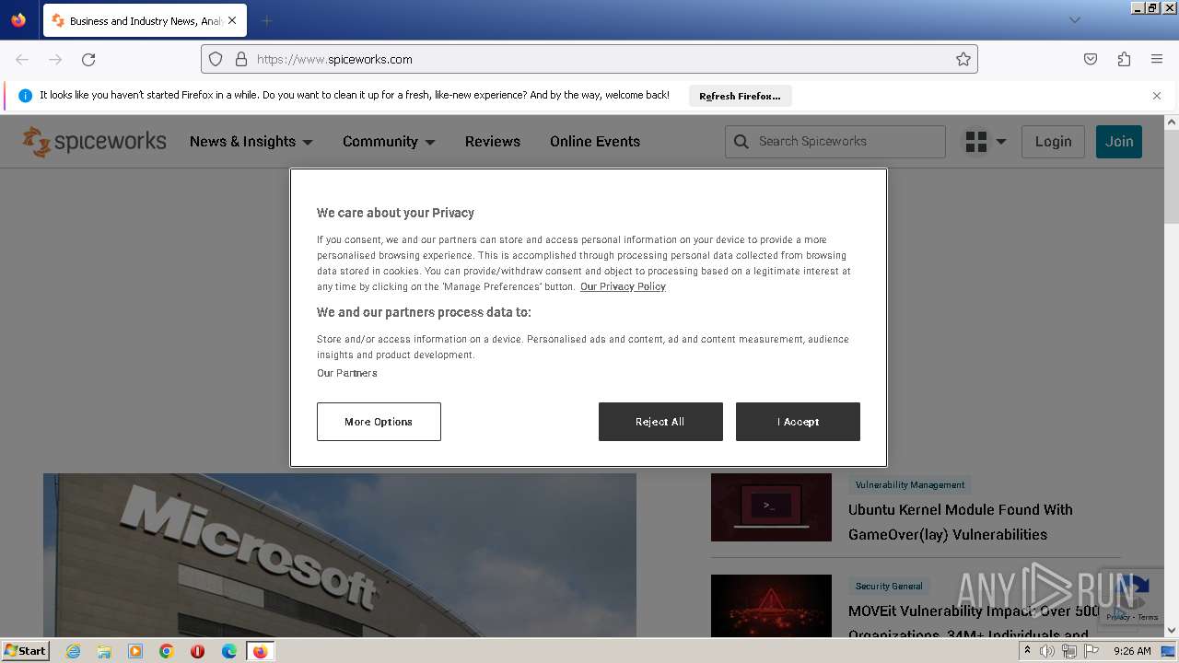Click the Action Center flag icon

tap(1091, 651)
